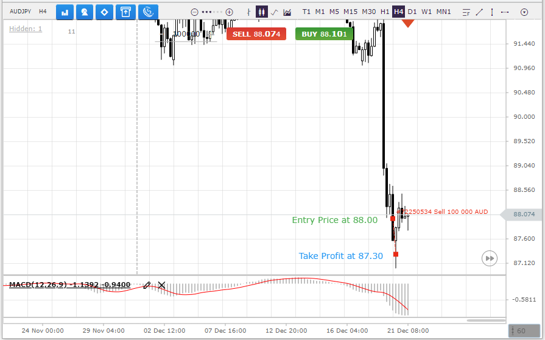Click the blue coin-cycle toolbar button
The width and height of the screenshot is (545, 340).
coord(149,12)
